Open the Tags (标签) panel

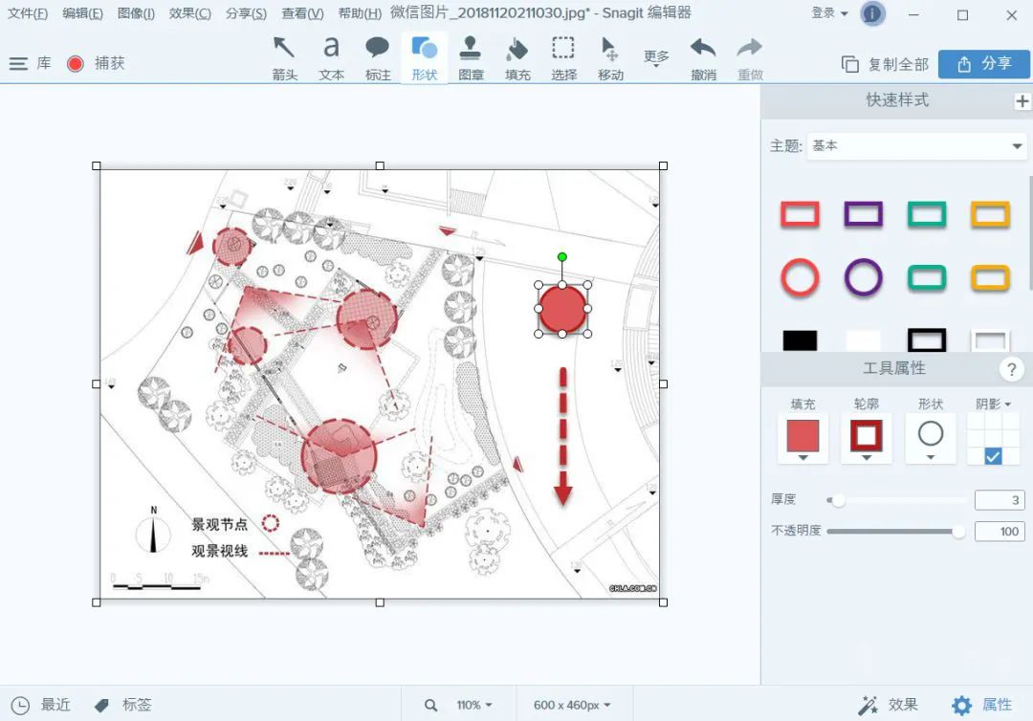pos(123,705)
